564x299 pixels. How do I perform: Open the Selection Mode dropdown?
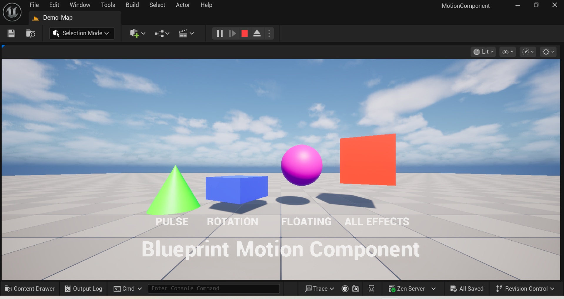click(x=81, y=33)
